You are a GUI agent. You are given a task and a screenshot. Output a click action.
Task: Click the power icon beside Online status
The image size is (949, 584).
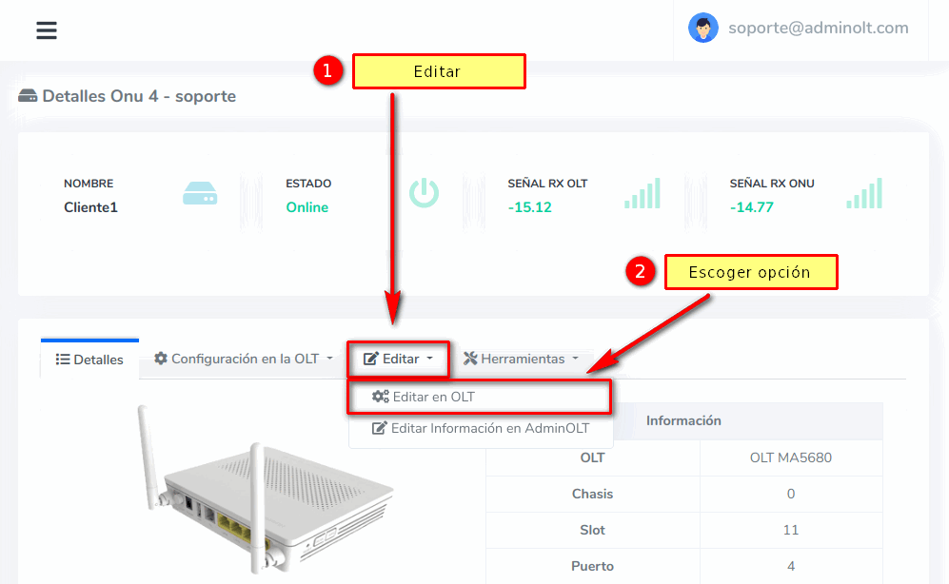point(424,194)
